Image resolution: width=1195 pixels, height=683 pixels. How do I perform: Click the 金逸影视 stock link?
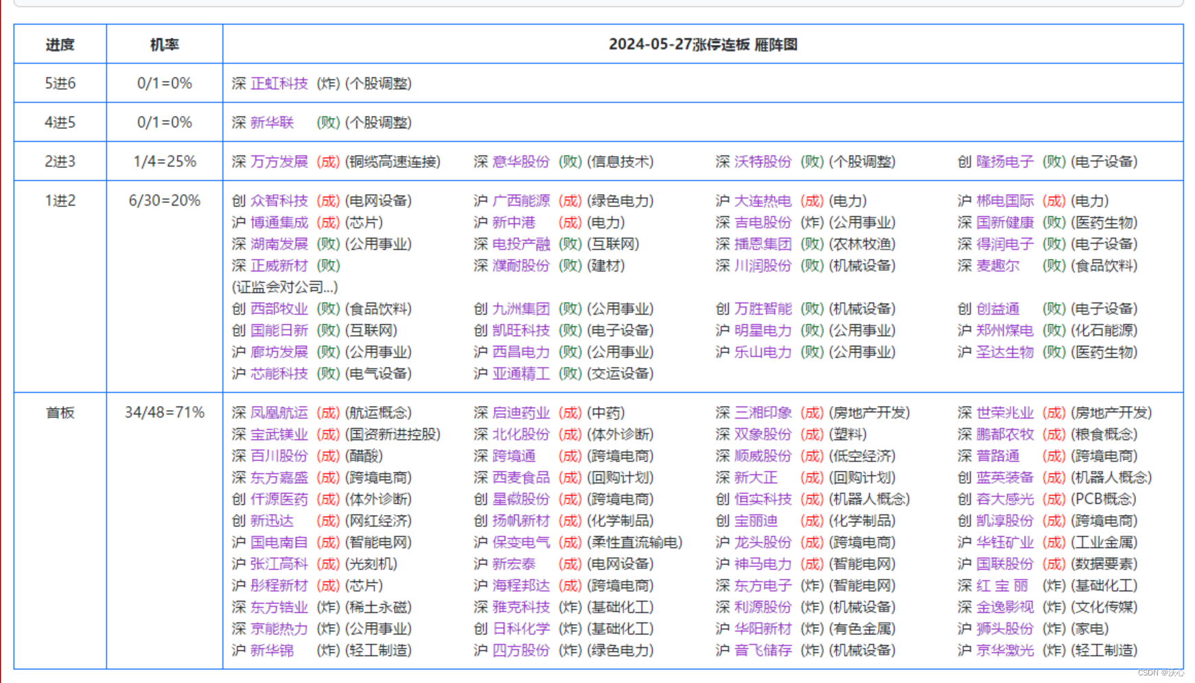[x=1005, y=608]
